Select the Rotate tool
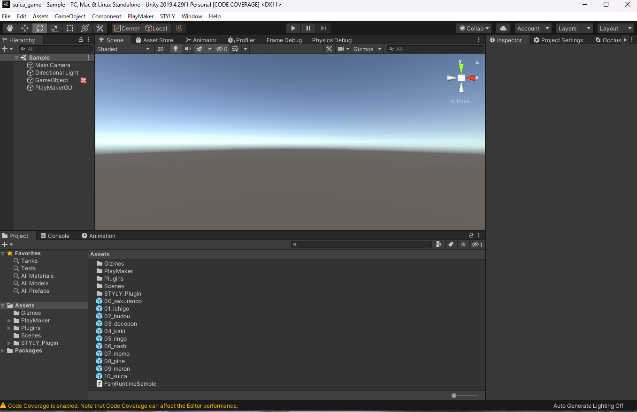Viewport: 637px width, 412px height. (40, 28)
